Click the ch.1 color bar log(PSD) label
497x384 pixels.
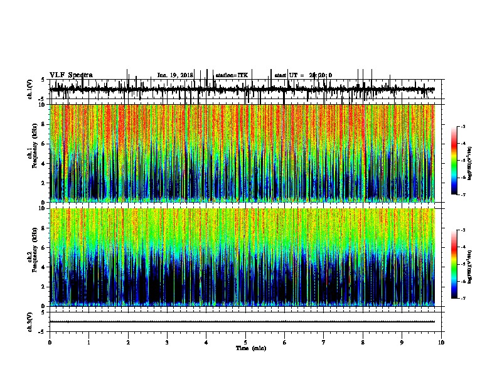coord(469,164)
